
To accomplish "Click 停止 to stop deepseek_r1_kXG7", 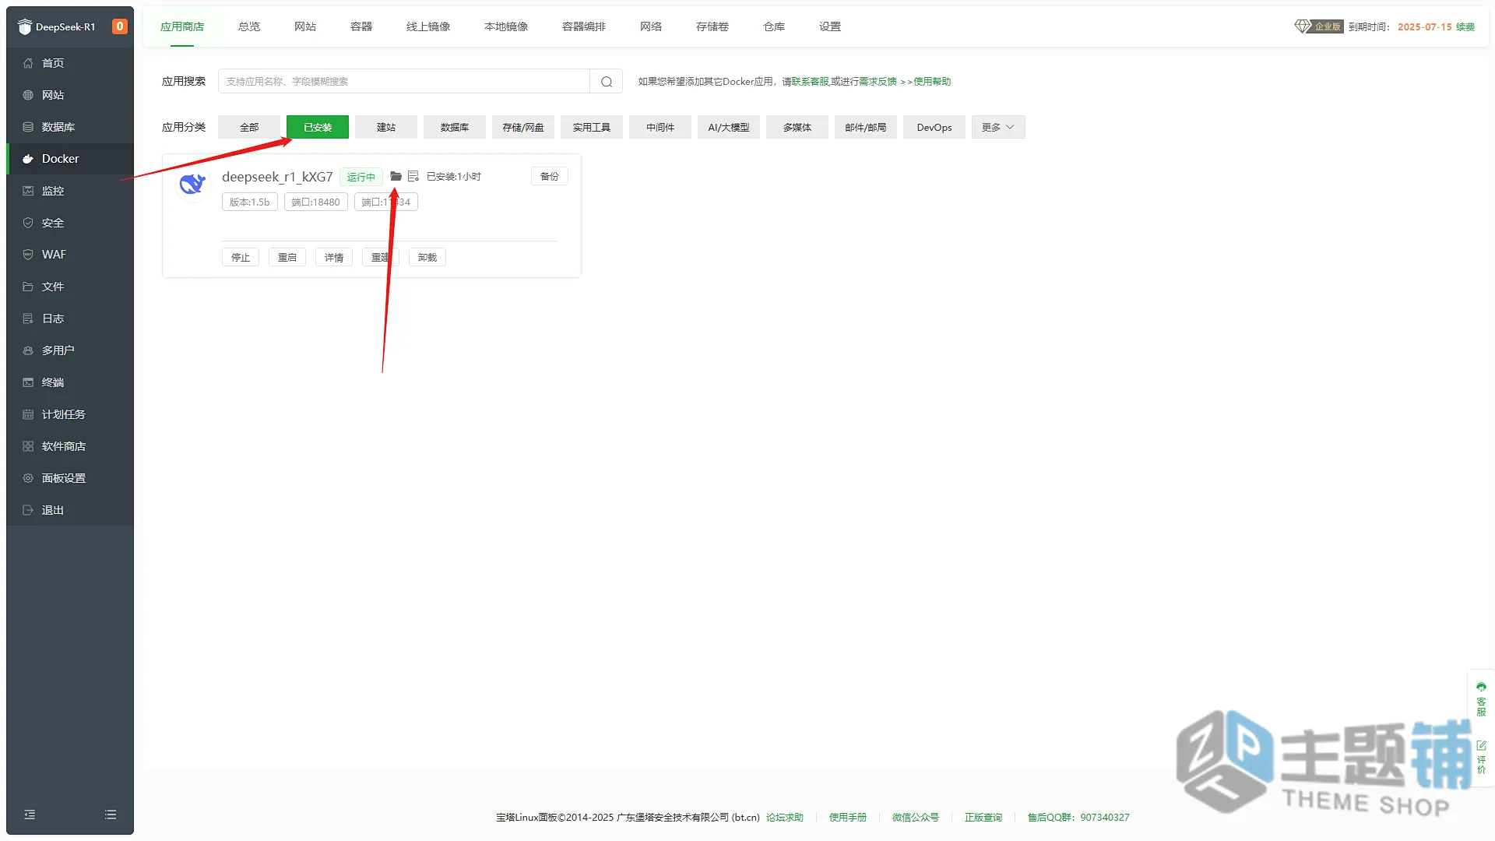I will point(241,258).
